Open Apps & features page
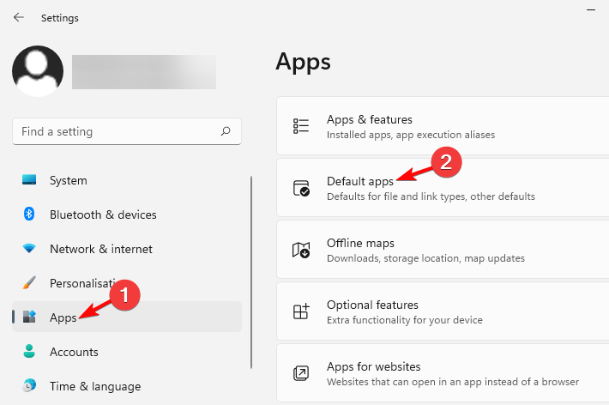This screenshot has height=405, width=609. 443,125
